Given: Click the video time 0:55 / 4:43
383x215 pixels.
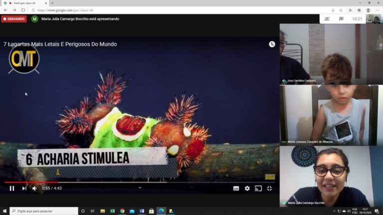Looking at the screenshot, I should point(52,188).
